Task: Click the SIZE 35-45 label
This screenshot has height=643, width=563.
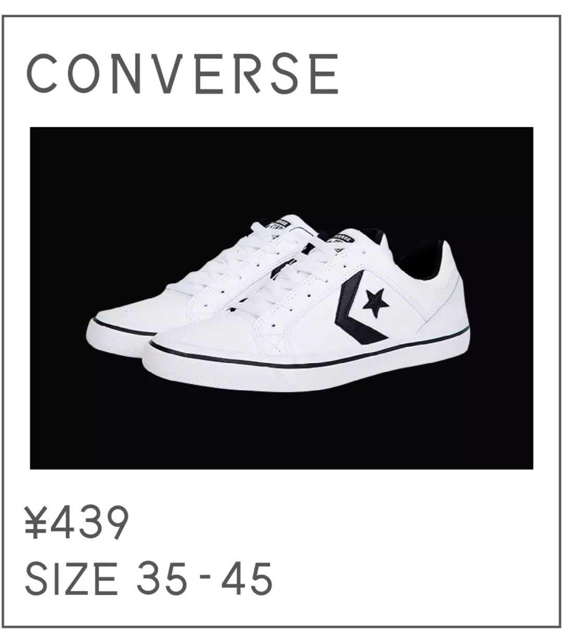Action: (x=149, y=578)
